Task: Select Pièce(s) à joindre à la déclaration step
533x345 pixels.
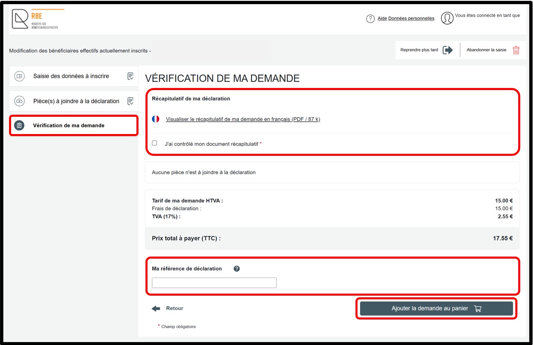Action: click(x=76, y=101)
